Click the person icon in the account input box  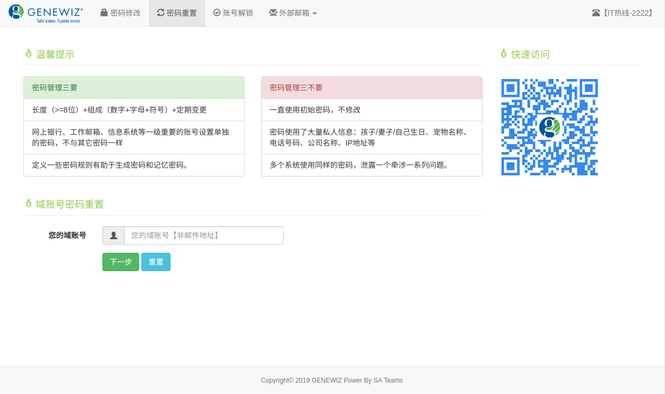tap(113, 235)
